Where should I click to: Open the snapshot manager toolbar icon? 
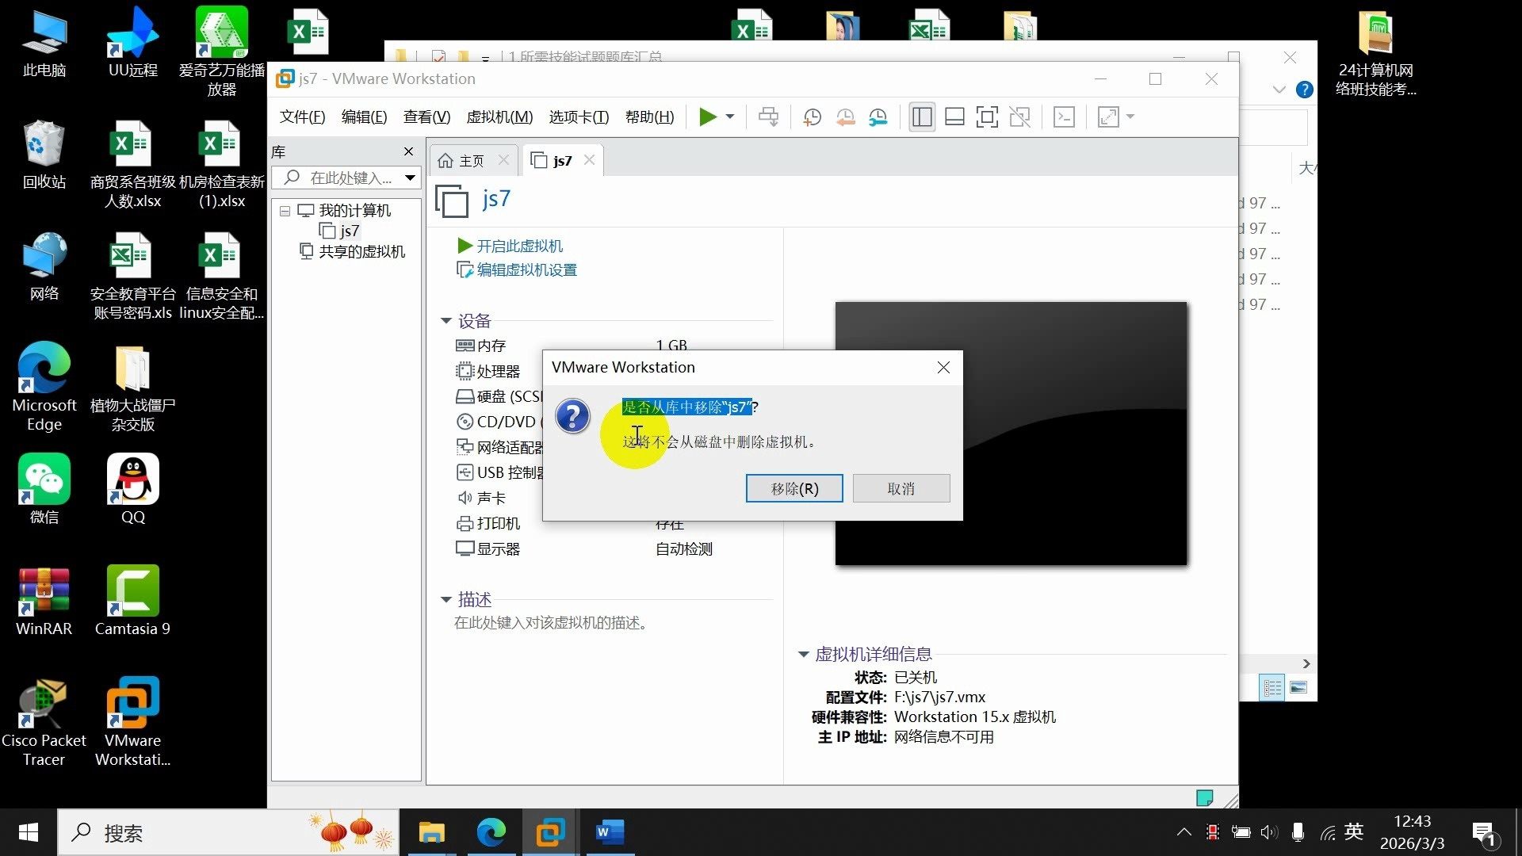pos(878,117)
